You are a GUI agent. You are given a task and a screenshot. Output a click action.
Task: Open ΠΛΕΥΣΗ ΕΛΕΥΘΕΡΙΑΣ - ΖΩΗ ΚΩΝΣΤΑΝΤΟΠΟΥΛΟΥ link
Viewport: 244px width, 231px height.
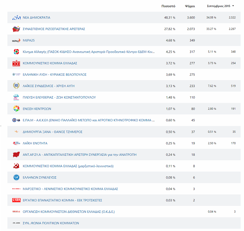click(59, 98)
